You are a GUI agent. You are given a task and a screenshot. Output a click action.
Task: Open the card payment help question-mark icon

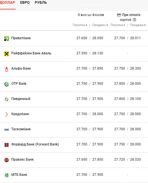134,20
